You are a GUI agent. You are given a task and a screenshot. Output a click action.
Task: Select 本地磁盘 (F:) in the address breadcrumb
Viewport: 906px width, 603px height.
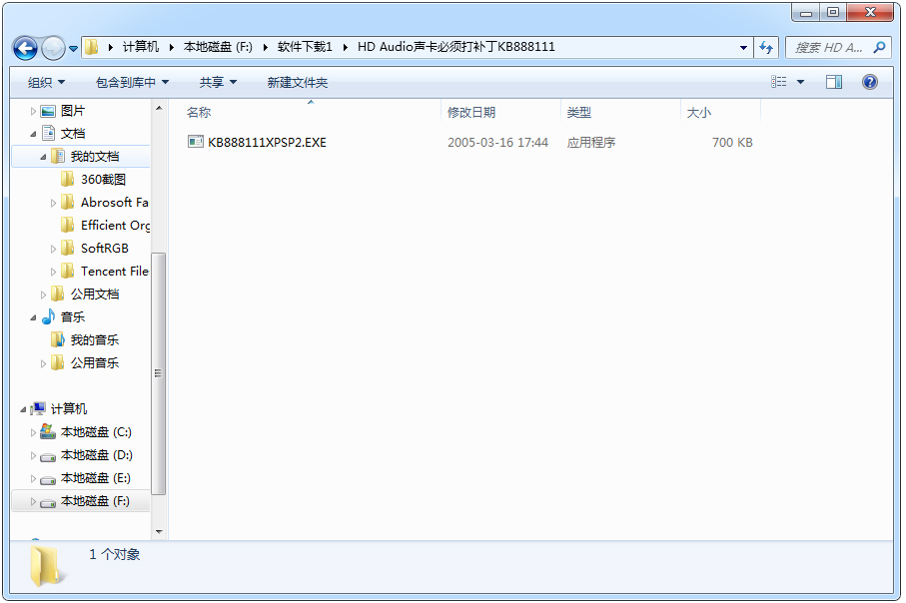[218, 47]
